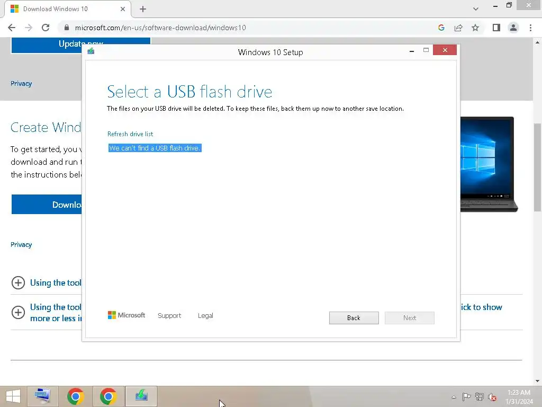Go back to previous page in Chrome
The width and height of the screenshot is (542, 407).
(12, 28)
